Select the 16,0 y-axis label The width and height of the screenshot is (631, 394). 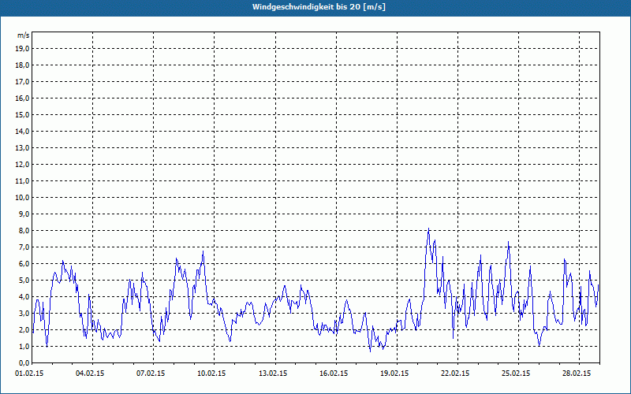[23, 98]
